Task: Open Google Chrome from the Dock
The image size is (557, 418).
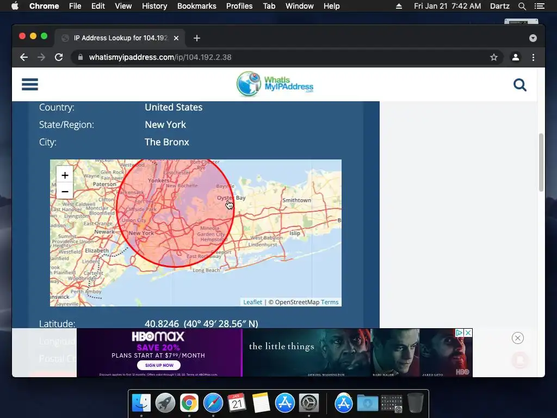Action: 189,403
